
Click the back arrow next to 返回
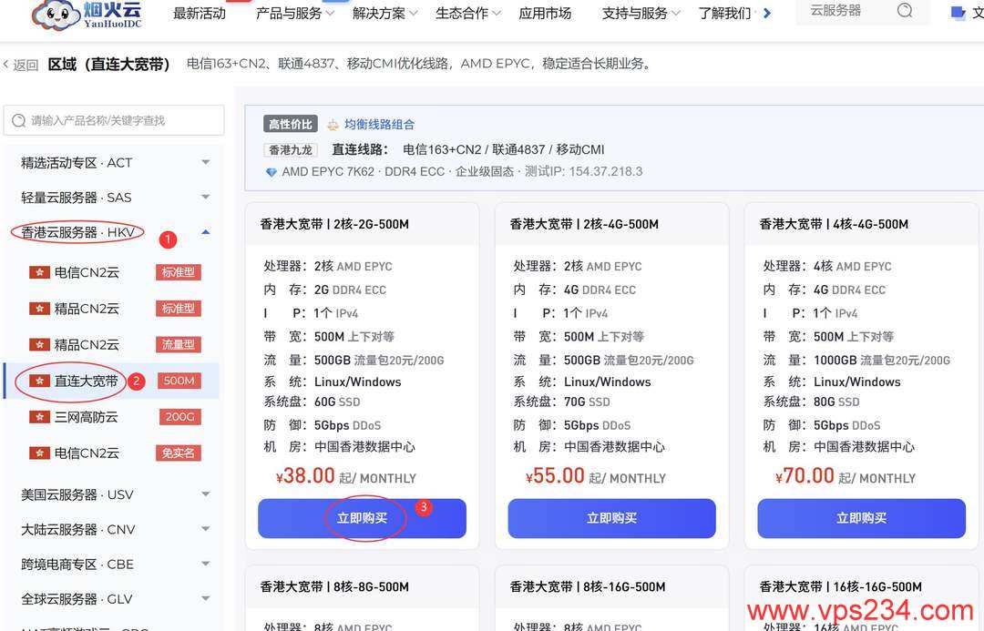coord(6,65)
